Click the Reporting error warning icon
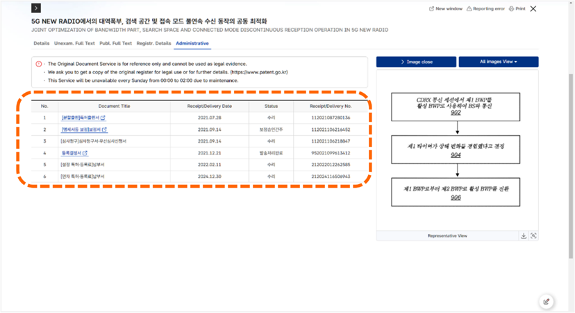This screenshot has width=575, height=313. pyautogui.click(x=470, y=9)
